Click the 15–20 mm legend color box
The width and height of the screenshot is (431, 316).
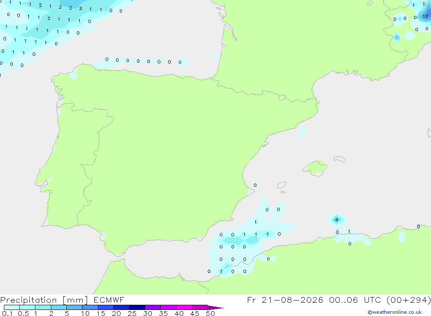coord(106,307)
